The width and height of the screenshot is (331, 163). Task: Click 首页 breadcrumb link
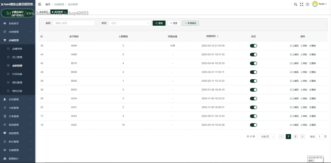[x=48, y=4]
